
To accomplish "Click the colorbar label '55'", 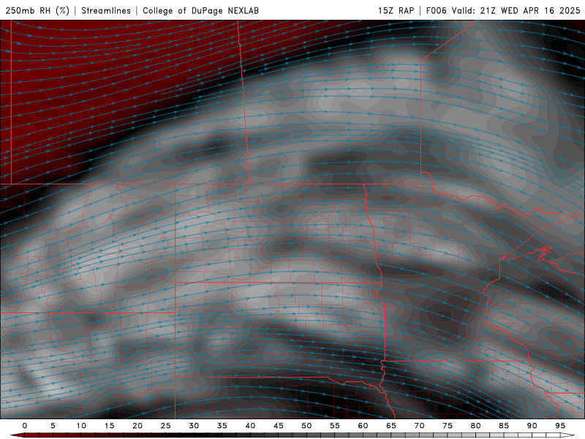I will (335, 426).
